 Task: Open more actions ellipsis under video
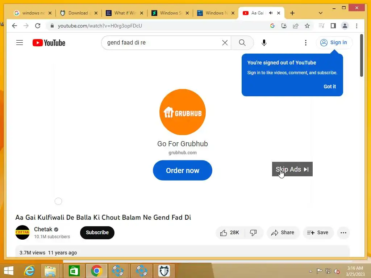[343, 233]
